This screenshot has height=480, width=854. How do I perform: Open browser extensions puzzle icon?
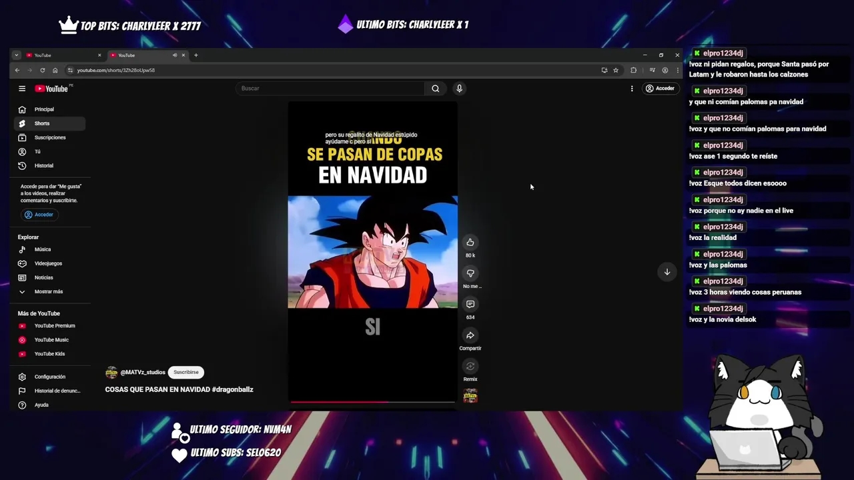(x=633, y=70)
